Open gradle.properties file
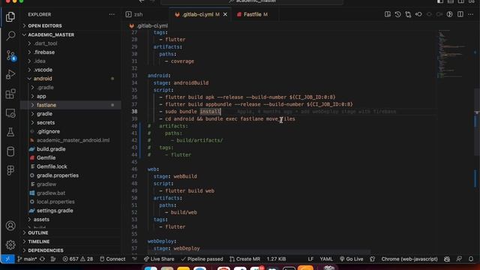The width and height of the screenshot is (480, 270). point(58,175)
